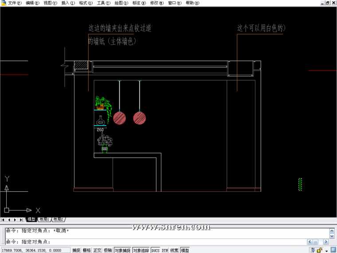Open the 插入 menu
Image resolution: width=337 pixels, height=253 pixels.
coord(68,3)
